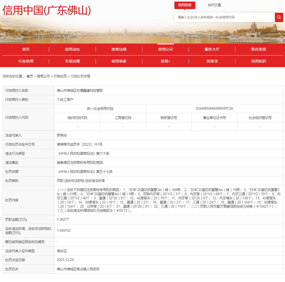Select 信用公示 in the navigation bar

(x=165, y=49)
